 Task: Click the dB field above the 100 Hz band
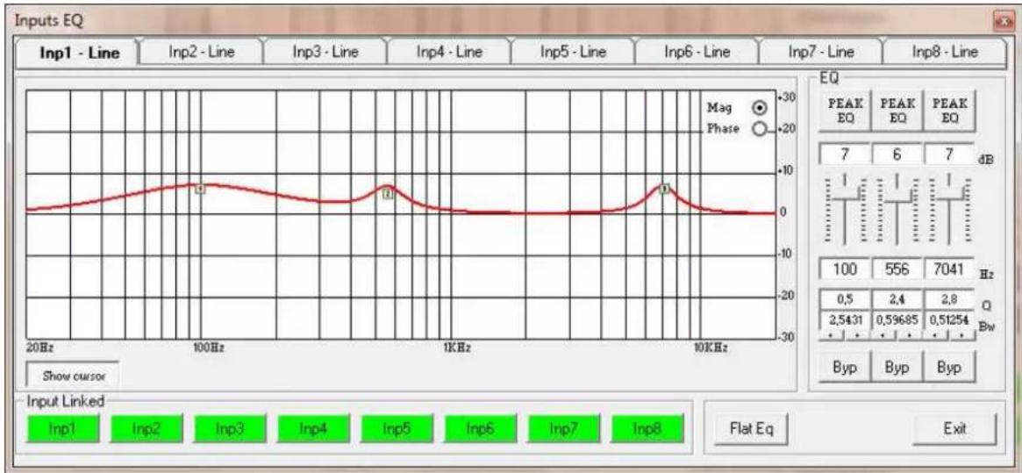click(844, 153)
